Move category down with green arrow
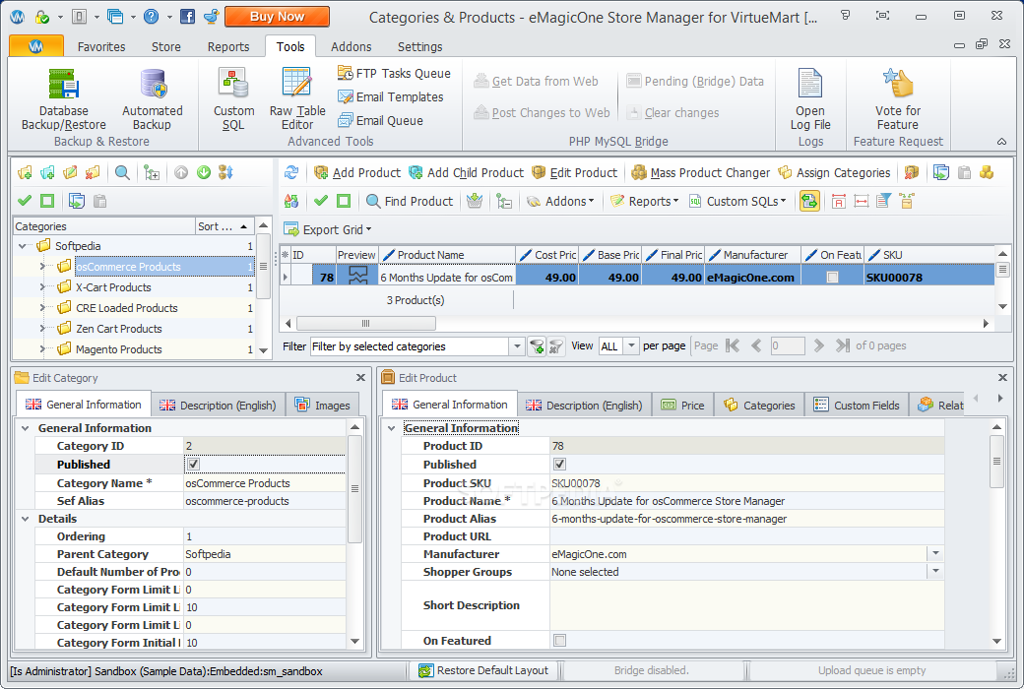Screen dimensions: 1024x689 tap(204, 172)
